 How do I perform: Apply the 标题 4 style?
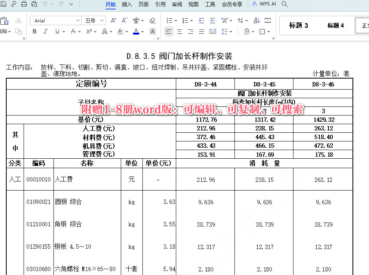[335, 25]
